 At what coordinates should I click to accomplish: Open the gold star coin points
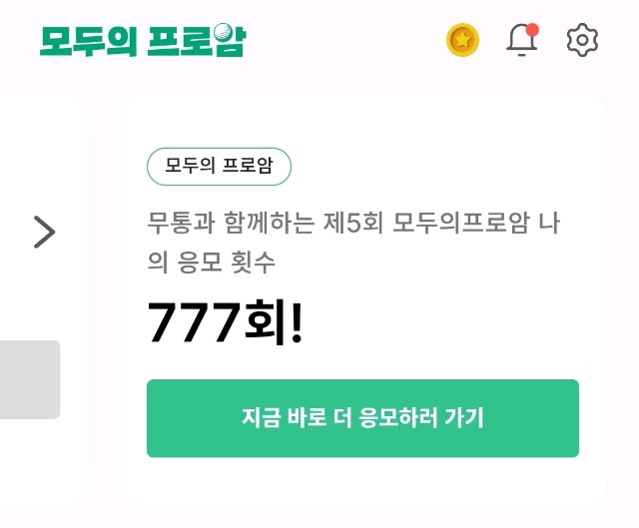click(x=462, y=40)
